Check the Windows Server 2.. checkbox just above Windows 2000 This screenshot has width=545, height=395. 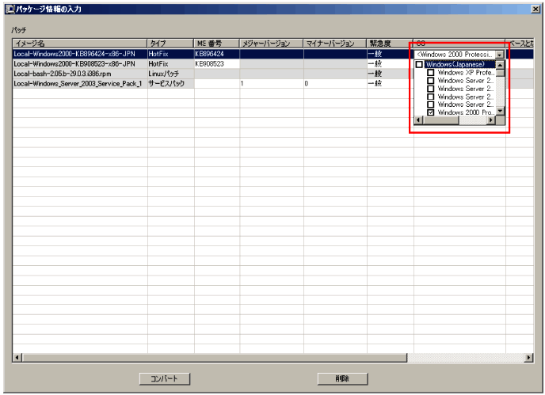431,104
